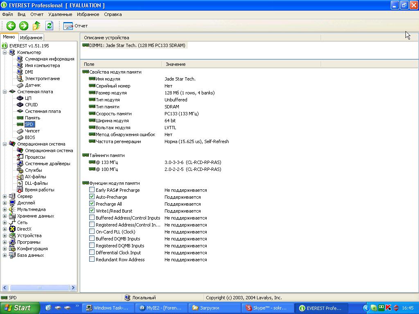Open the Удаленные menu
Screen dimensions: 419x314
point(60,14)
